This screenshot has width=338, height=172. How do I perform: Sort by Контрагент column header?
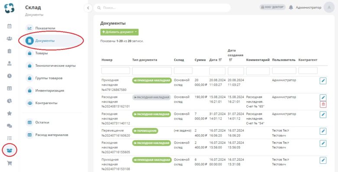tap(308, 60)
